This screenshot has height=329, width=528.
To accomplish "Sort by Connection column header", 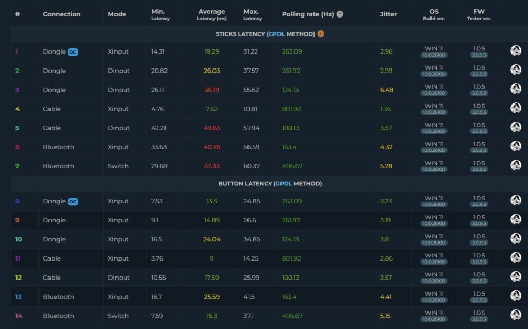I will [x=62, y=14].
